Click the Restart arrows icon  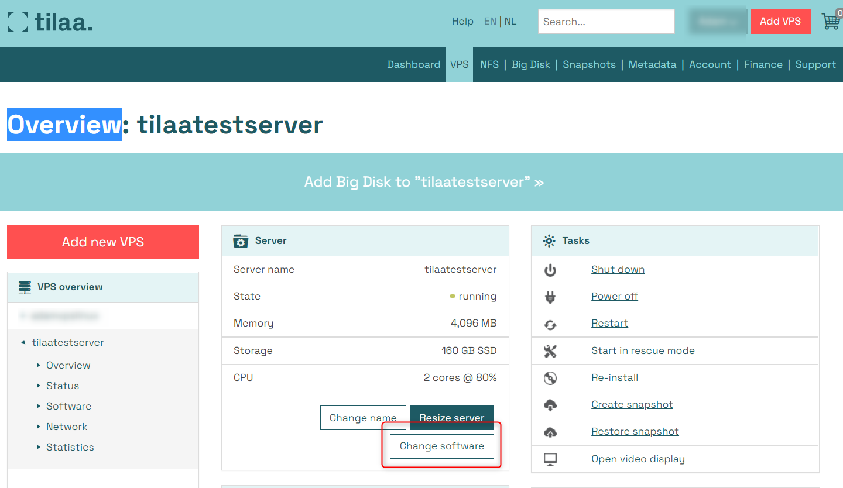550,324
